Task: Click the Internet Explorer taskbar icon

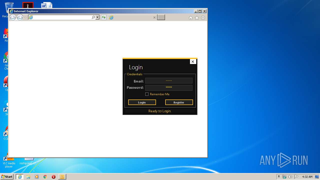Action: (x=20, y=177)
